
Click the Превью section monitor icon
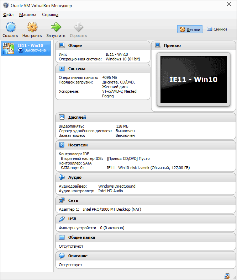[x=157, y=45]
